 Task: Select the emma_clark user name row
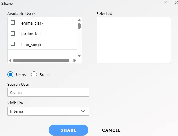pyautogui.click(x=42, y=23)
